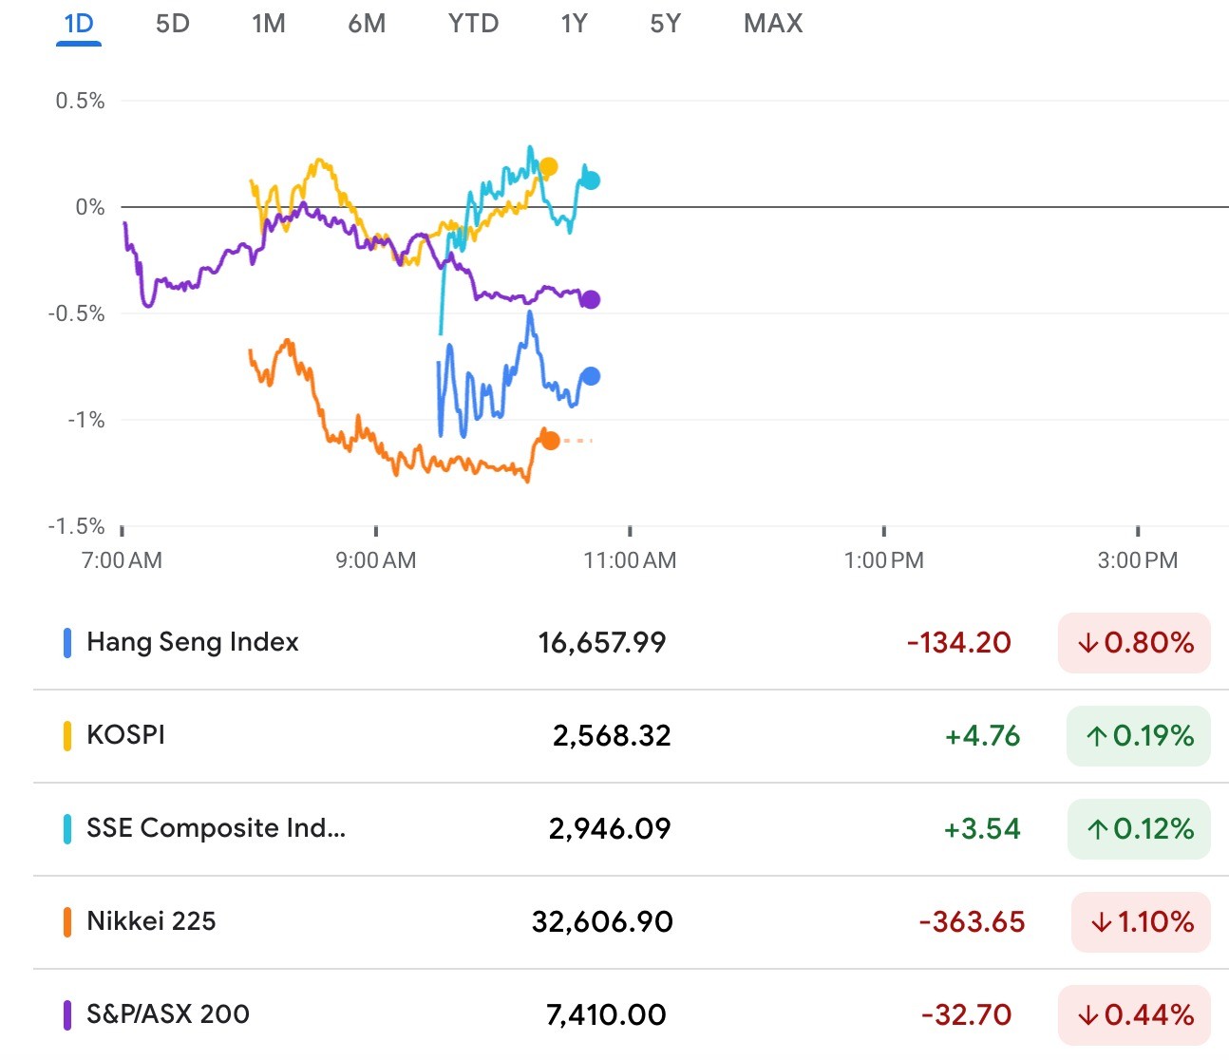Screen dimensions: 1229x1060
Task: Show the YTD chart range
Action: coord(473,23)
